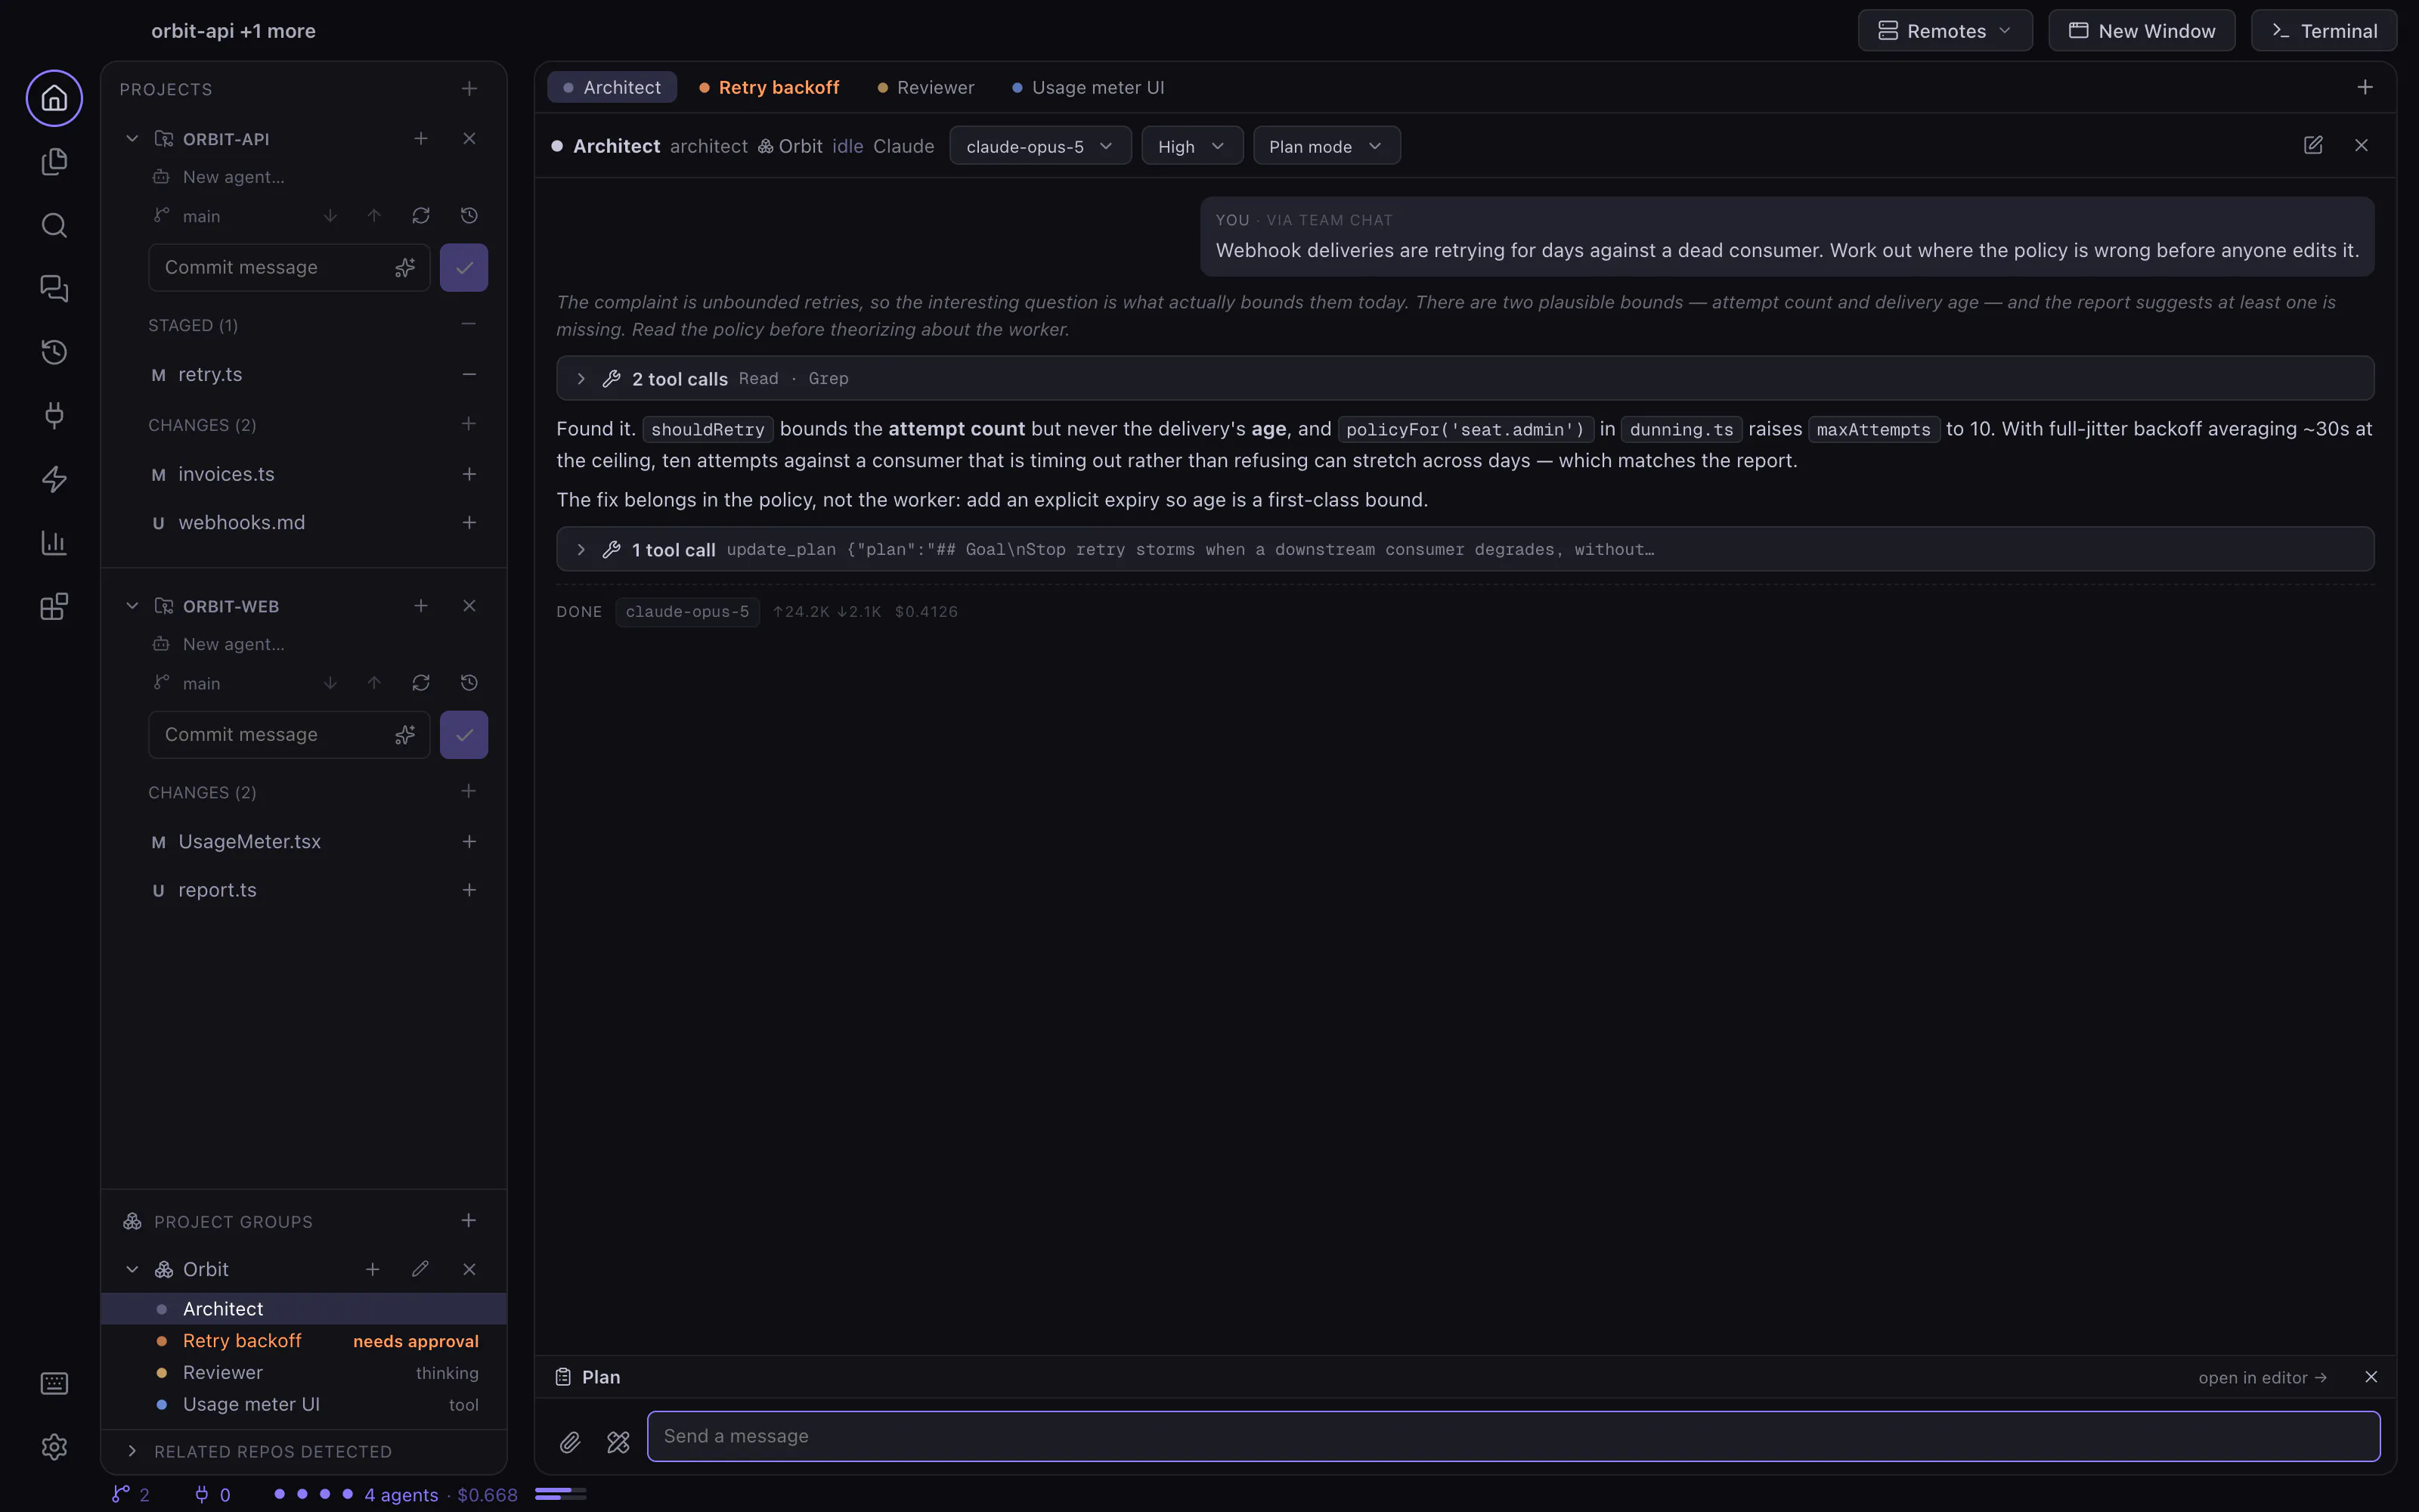Edit Architect agent with pencil-square icon

[2313, 145]
